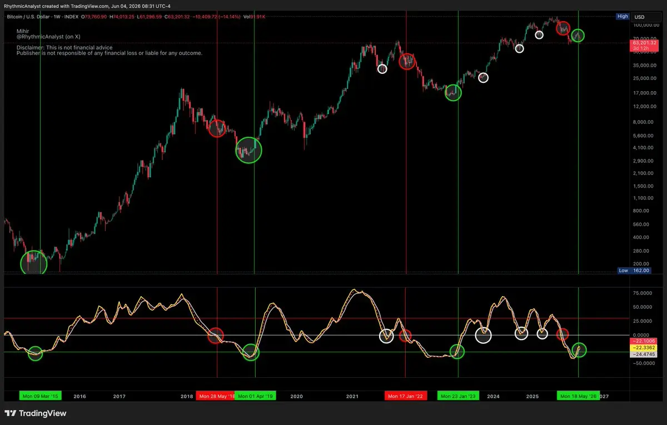Click the 2025 label on the time axis
The width and height of the screenshot is (667, 425).
pyautogui.click(x=532, y=397)
